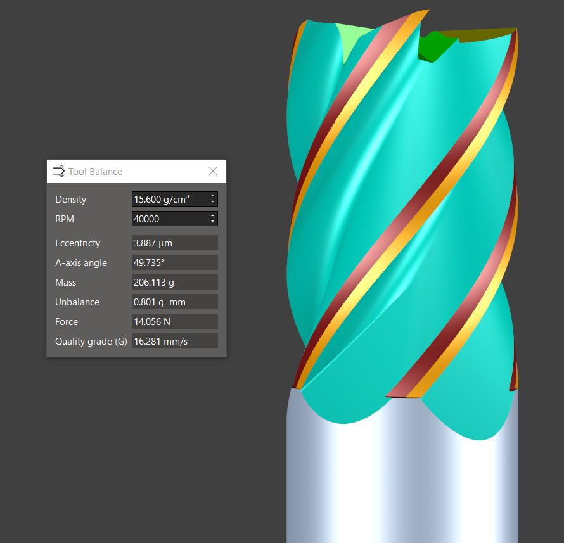
Task: Close the Tool Balance dialog
Action: pyautogui.click(x=213, y=171)
